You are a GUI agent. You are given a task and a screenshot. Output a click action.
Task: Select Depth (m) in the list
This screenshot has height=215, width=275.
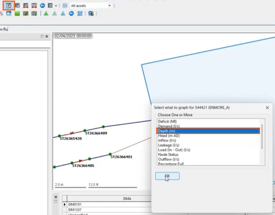click(x=208, y=131)
